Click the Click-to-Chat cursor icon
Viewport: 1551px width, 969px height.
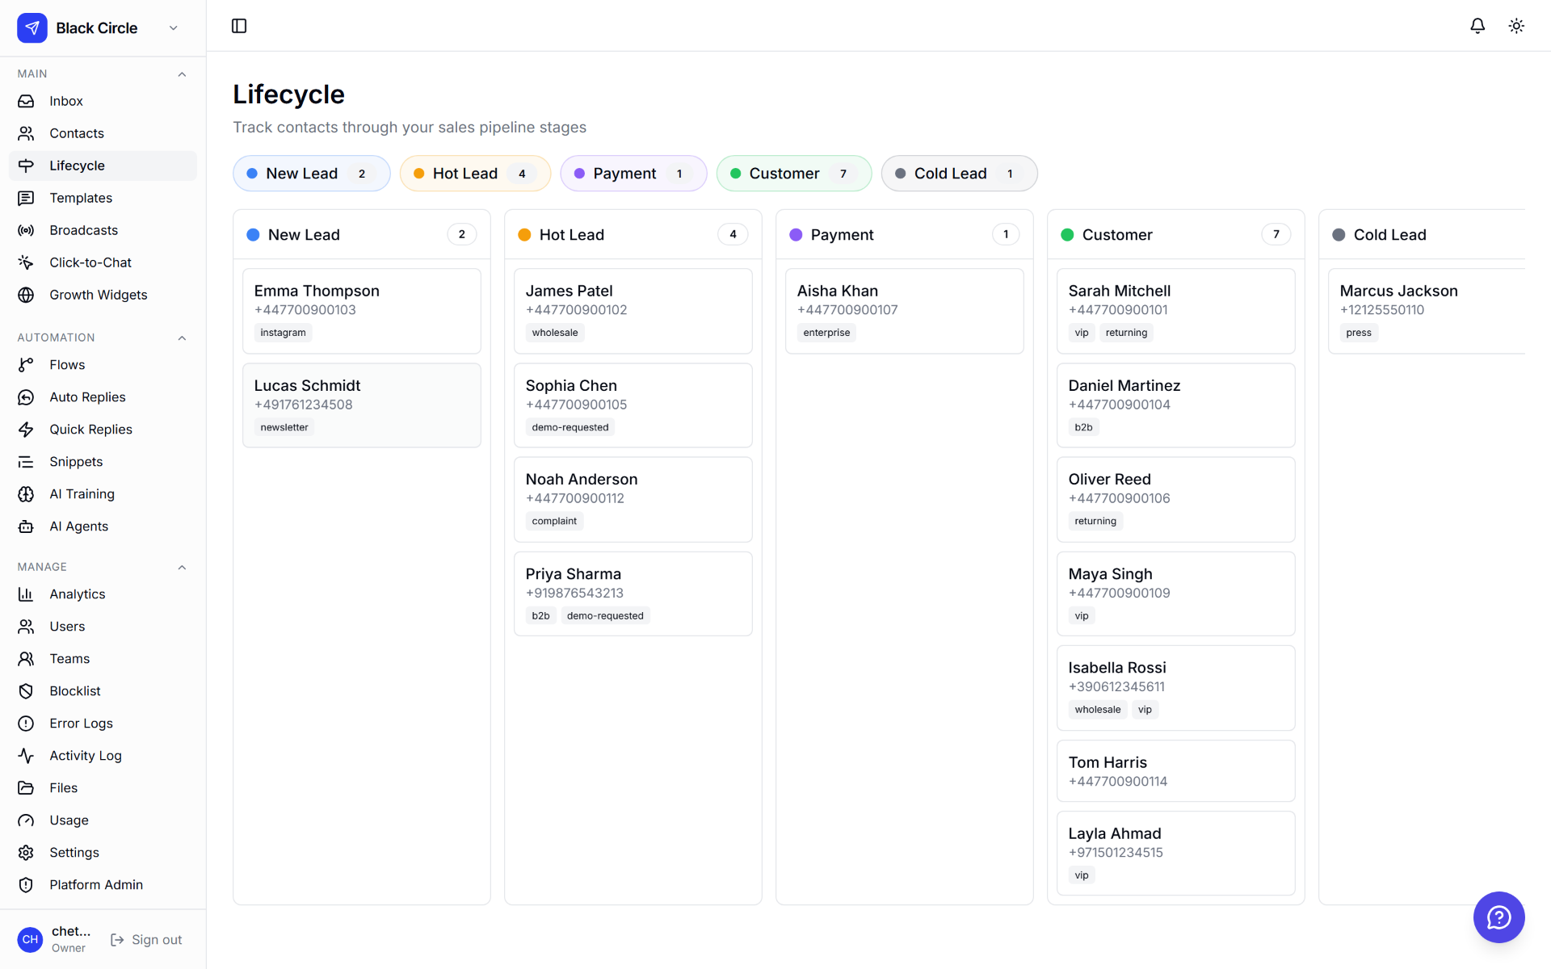click(x=26, y=262)
